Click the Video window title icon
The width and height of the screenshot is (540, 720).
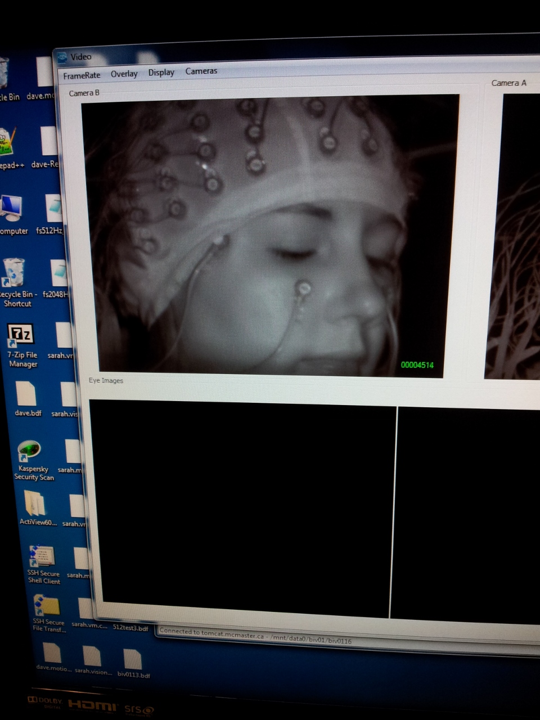(61, 57)
